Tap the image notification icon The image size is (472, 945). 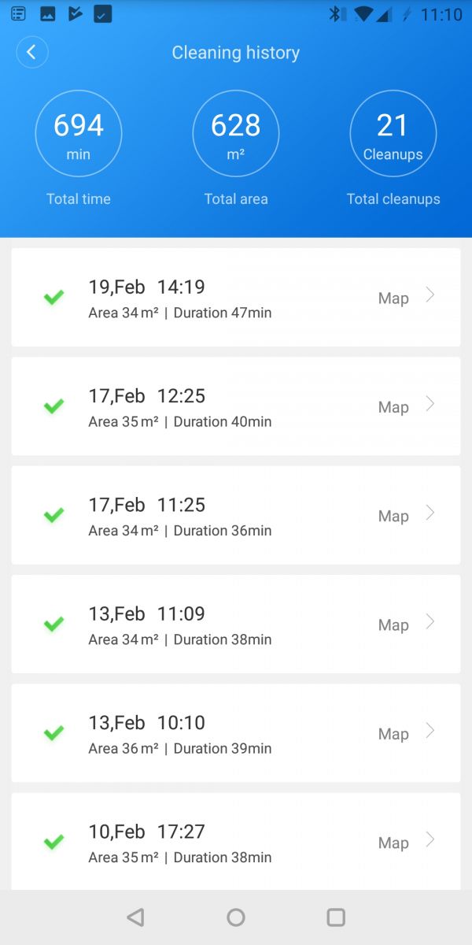coord(48,14)
